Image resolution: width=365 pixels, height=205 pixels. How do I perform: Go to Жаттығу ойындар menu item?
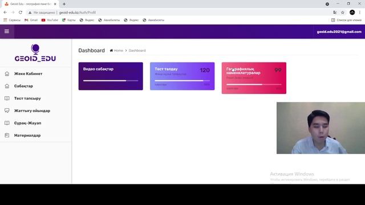(32, 110)
